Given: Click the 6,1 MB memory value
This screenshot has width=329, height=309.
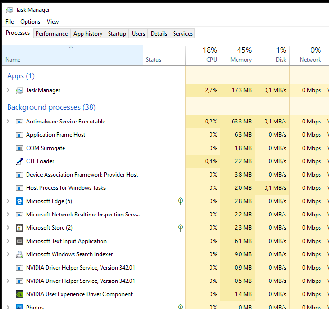Looking at the screenshot, I should click(243, 241).
